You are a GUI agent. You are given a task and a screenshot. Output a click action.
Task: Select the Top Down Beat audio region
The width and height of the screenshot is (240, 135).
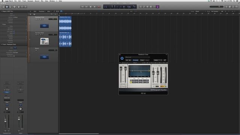pyautogui.click(x=65, y=39)
